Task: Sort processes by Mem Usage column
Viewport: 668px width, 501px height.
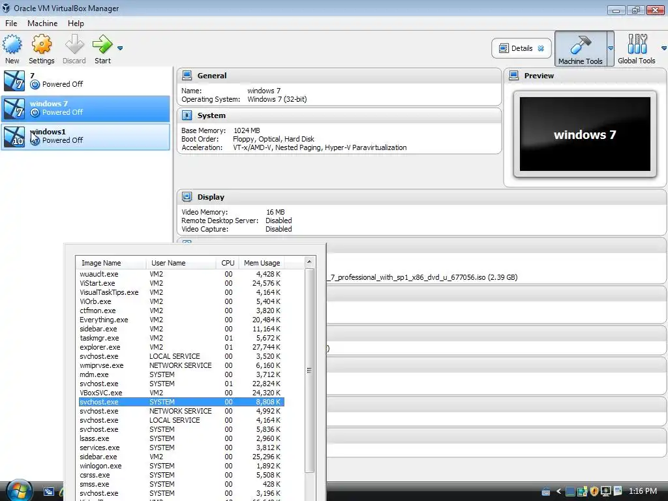Action: (262, 263)
